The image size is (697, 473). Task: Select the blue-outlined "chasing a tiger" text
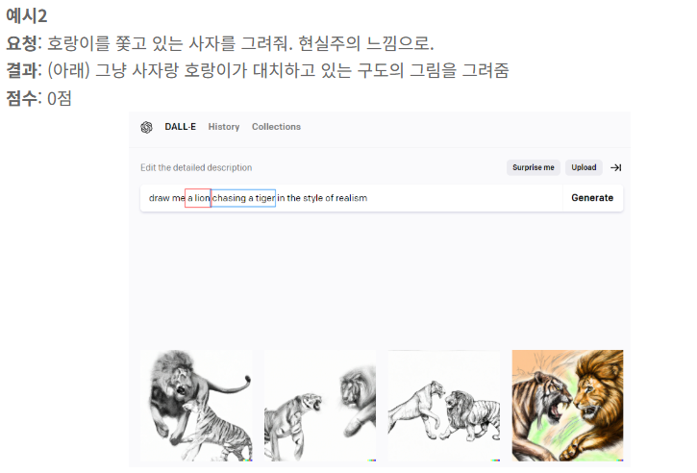pyautogui.click(x=243, y=198)
